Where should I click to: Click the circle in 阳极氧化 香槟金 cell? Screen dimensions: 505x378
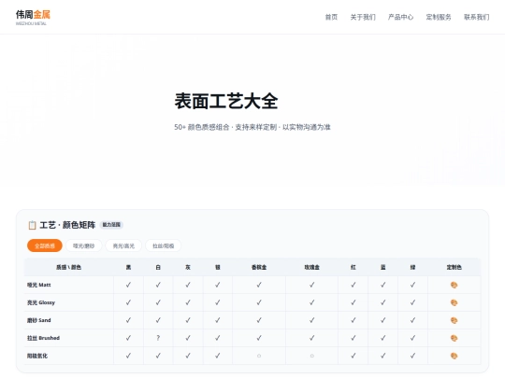tap(259, 356)
